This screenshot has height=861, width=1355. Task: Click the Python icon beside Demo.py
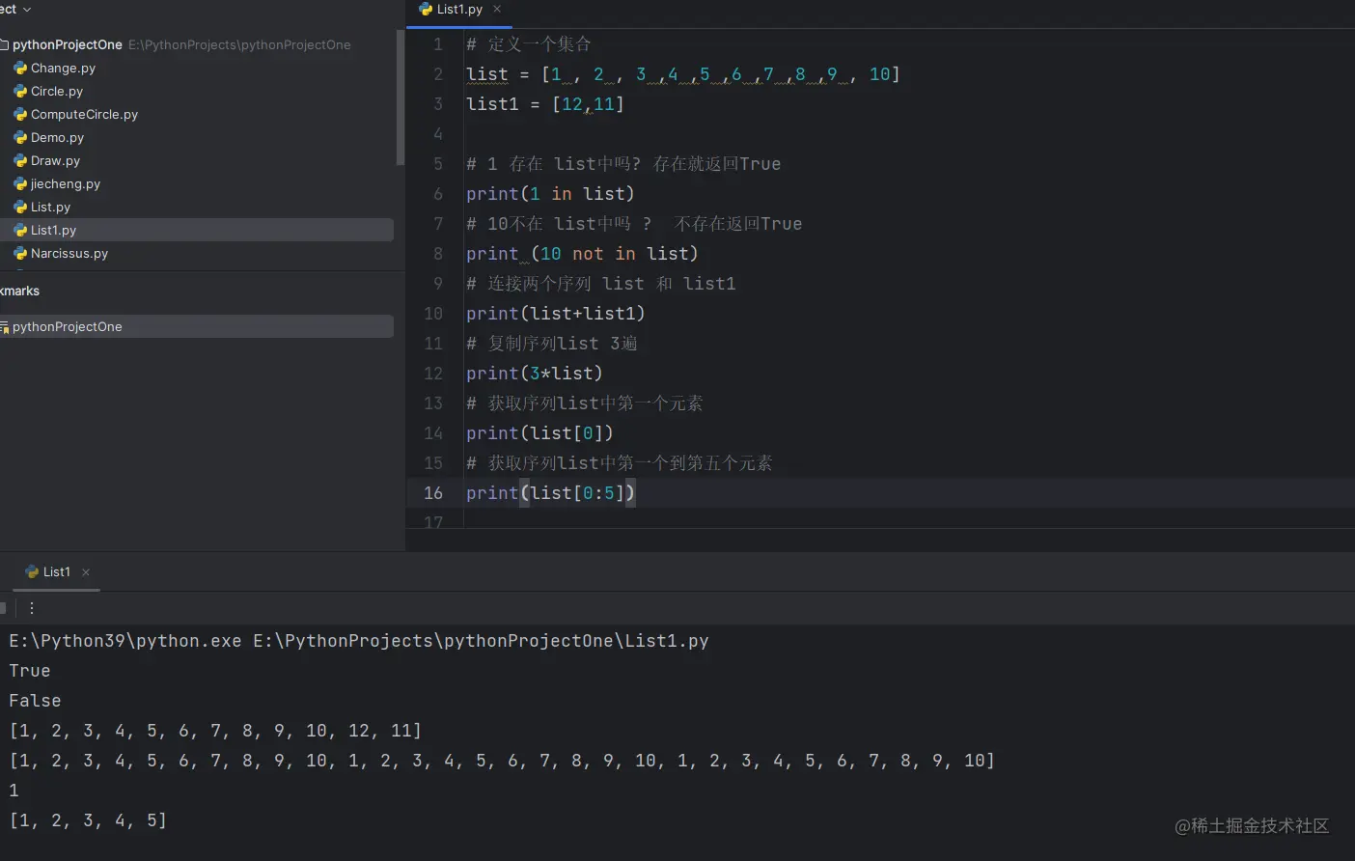20,138
